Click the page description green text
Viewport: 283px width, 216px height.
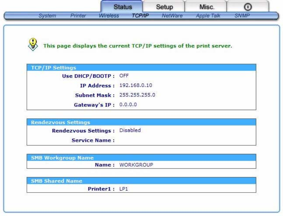[x=137, y=46]
